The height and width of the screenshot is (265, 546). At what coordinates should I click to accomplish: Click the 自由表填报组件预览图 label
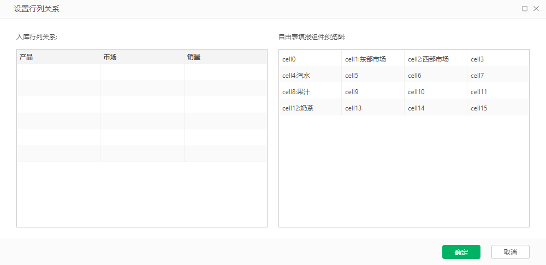312,37
